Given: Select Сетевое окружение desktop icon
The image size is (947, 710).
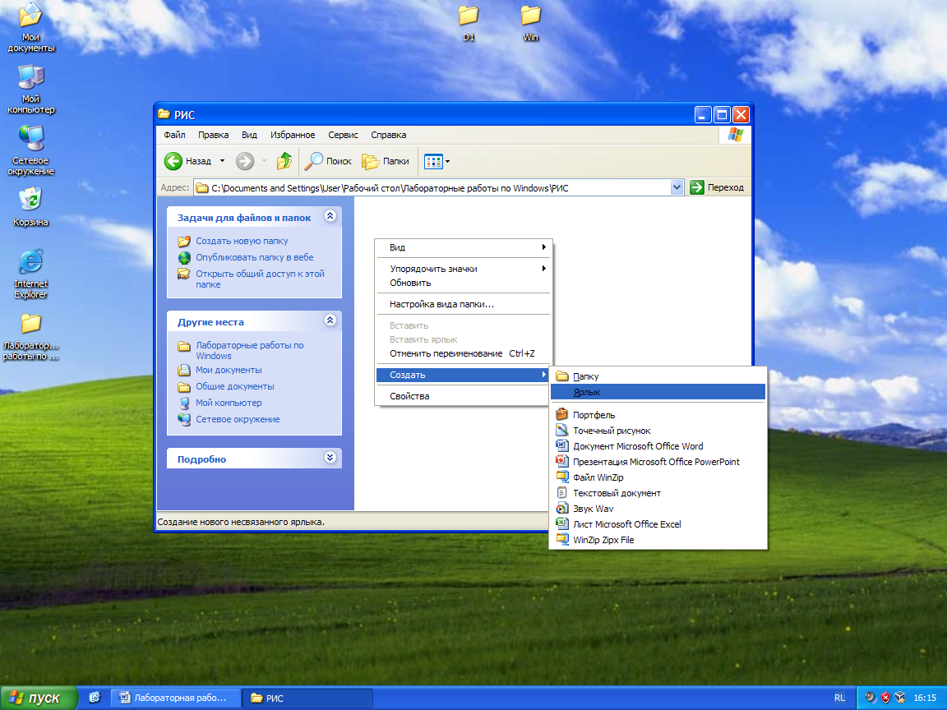Looking at the screenshot, I should [30, 150].
